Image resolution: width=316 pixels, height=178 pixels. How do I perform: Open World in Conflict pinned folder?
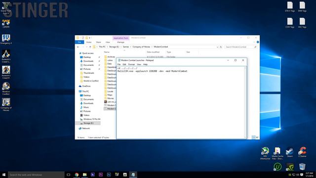pyautogui.click(x=91, y=81)
